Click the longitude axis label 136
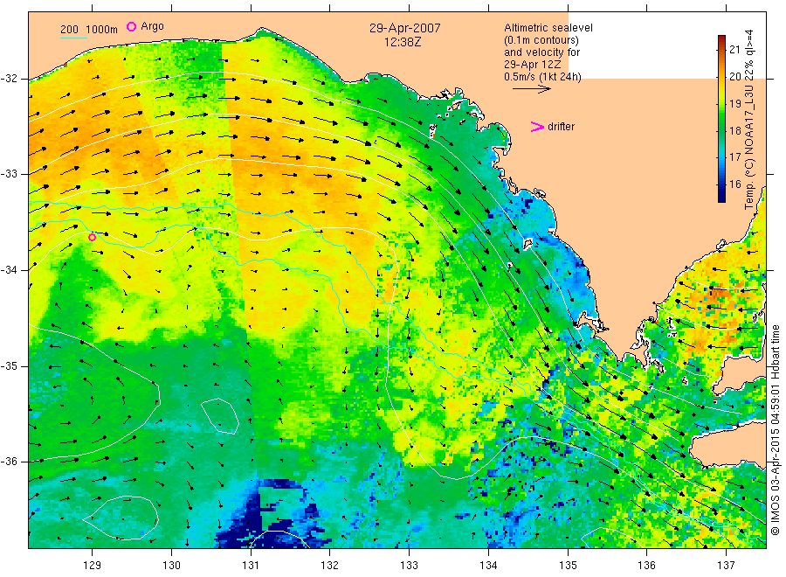Screen dimensions: 786x577 [646, 566]
